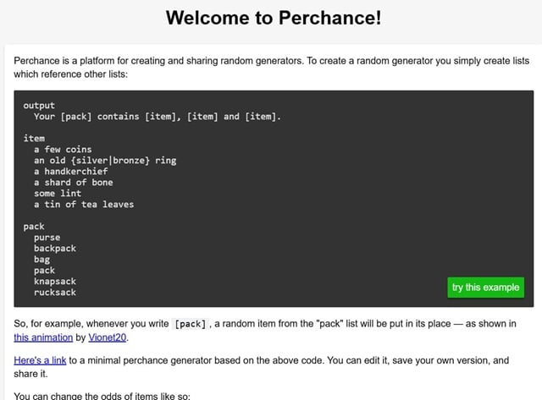Viewport: 542px width, 400px height.
Task: Click the green 'try this example' button
Action: 485,288
